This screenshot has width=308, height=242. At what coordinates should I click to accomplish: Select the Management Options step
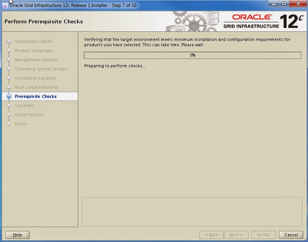click(x=36, y=60)
